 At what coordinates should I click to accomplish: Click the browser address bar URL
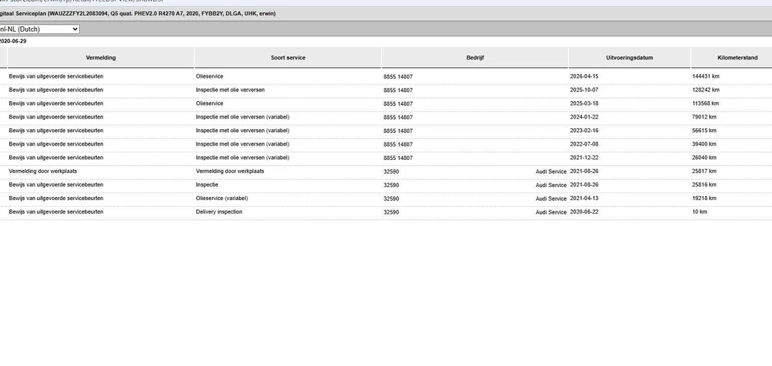point(81,2)
